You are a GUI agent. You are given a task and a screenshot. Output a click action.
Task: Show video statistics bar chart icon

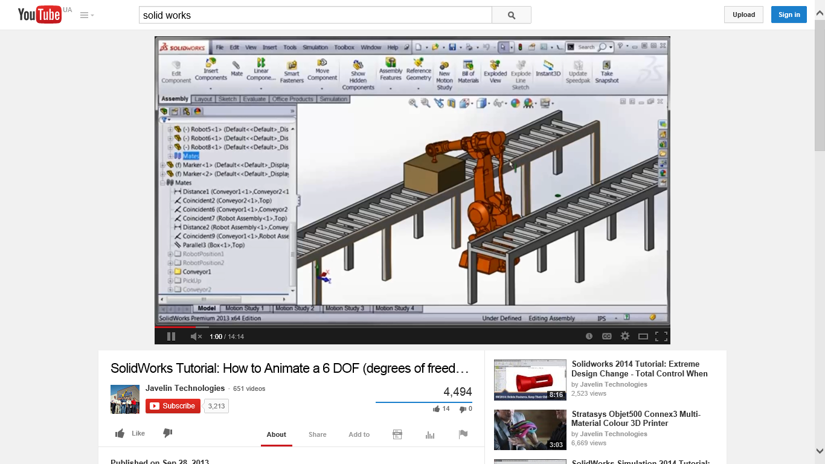(430, 434)
